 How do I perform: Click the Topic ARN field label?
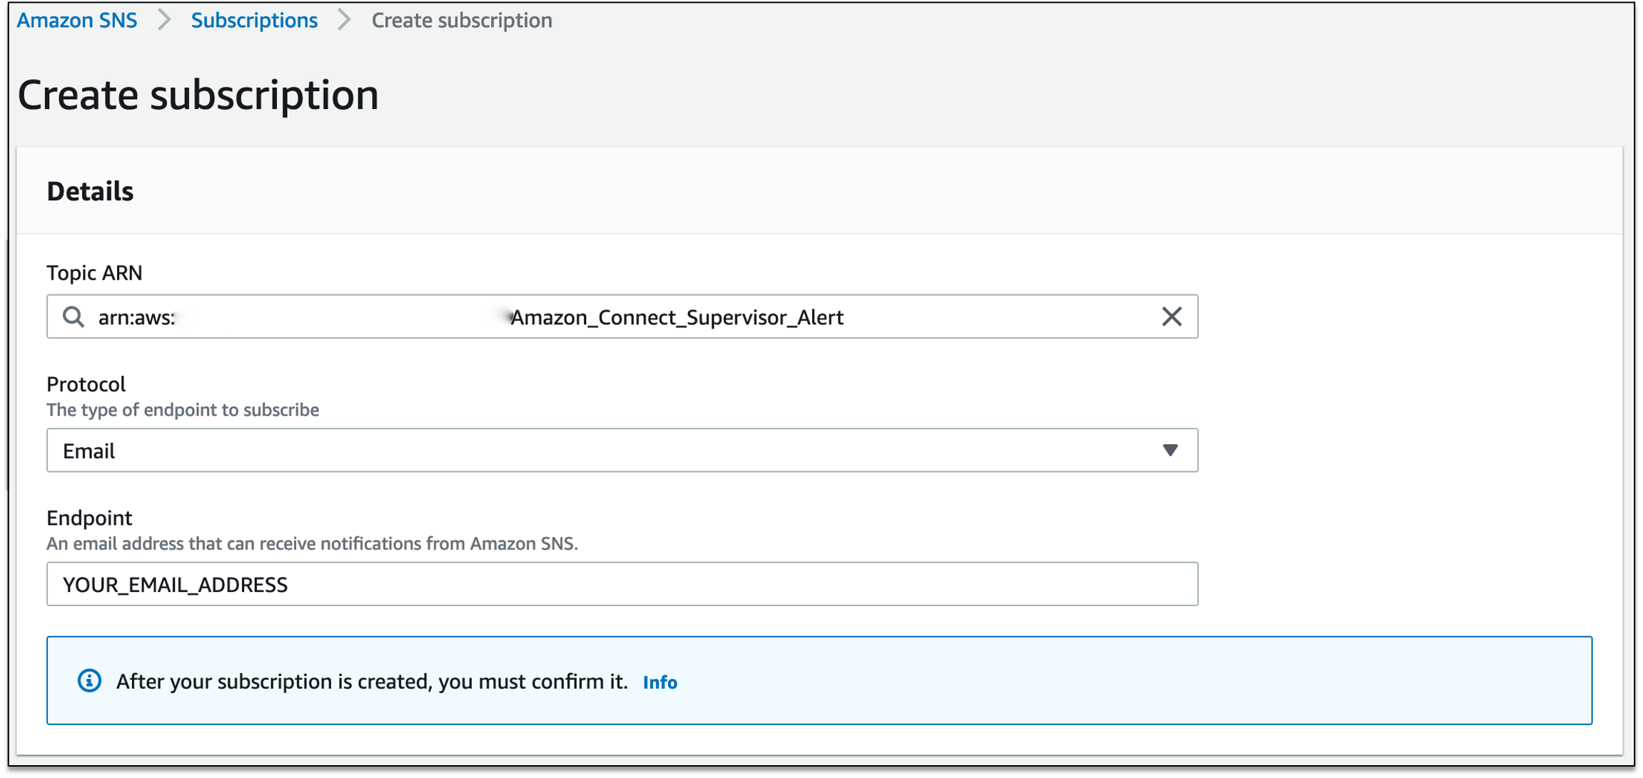point(94,272)
